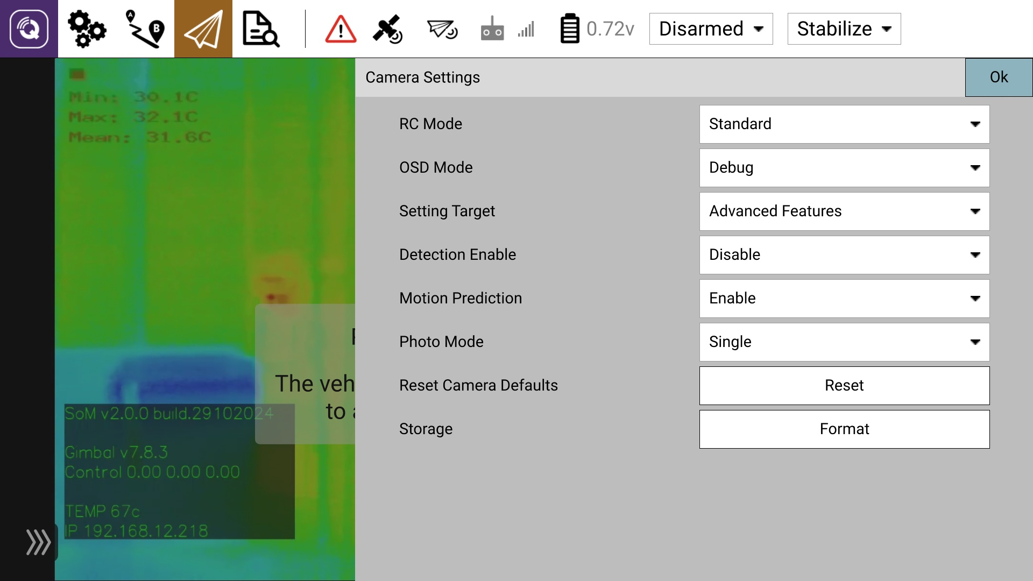Click Ok to close Camera Settings
Viewport: 1033px width, 581px height.
(x=999, y=77)
